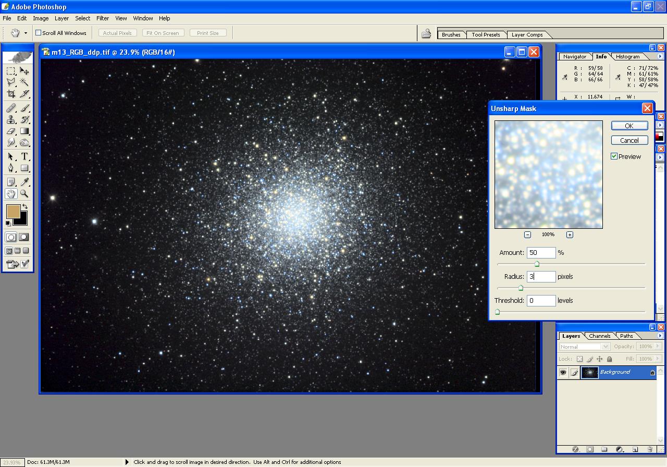Image resolution: width=667 pixels, height=467 pixels.
Task: Enable Scroll All Windows checkbox
Action: [38, 33]
